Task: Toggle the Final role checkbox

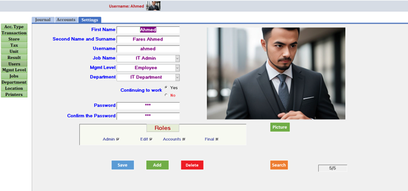Action: coord(217,139)
